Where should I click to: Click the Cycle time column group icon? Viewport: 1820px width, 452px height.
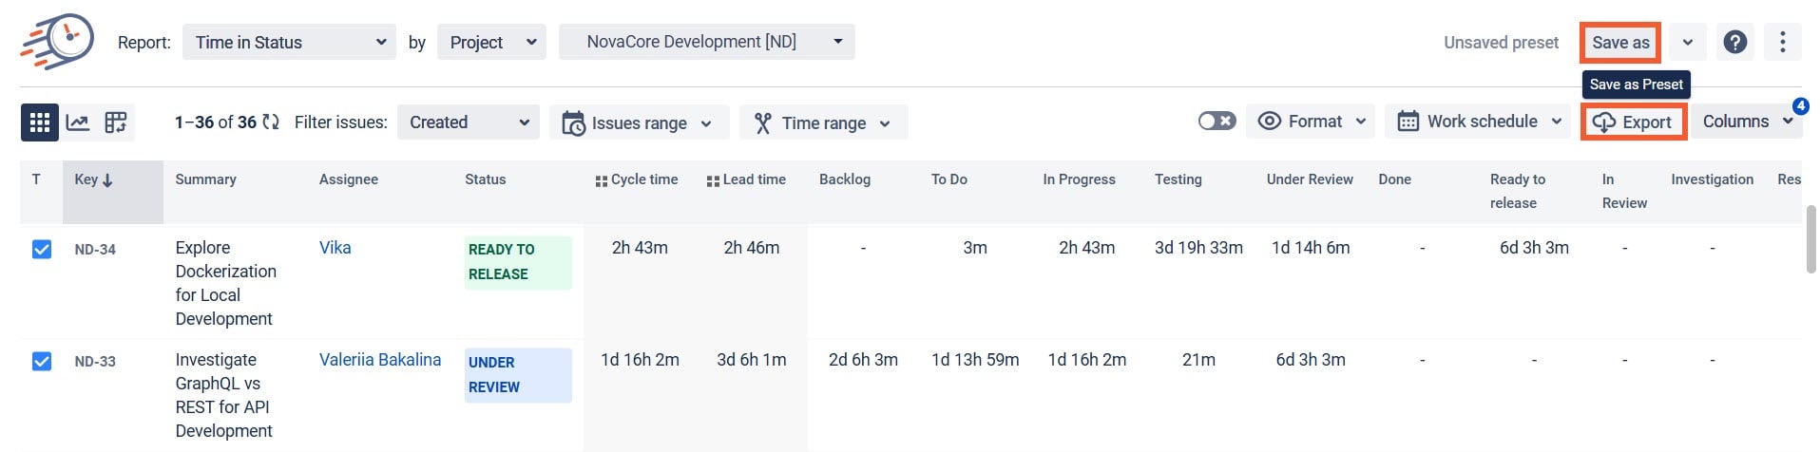(601, 180)
